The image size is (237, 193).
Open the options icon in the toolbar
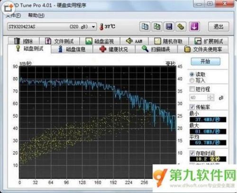tap(181, 26)
